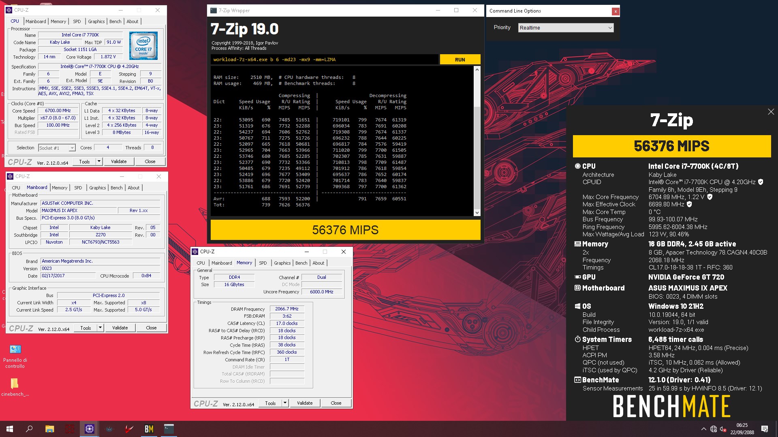Close the BenchMate result overlay
This screenshot has width=778, height=437.
771,112
